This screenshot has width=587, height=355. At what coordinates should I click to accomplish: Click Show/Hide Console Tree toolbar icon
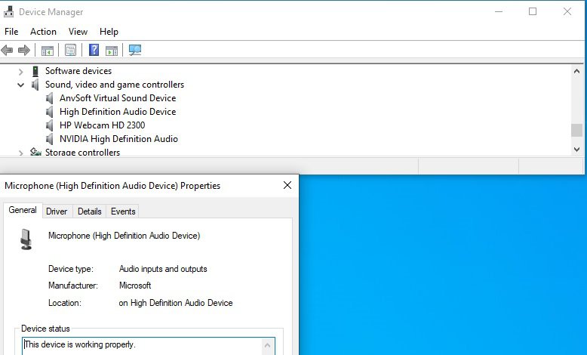47,51
